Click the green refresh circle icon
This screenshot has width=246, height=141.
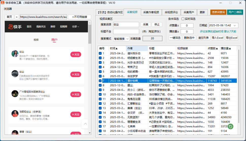[x=230, y=126]
